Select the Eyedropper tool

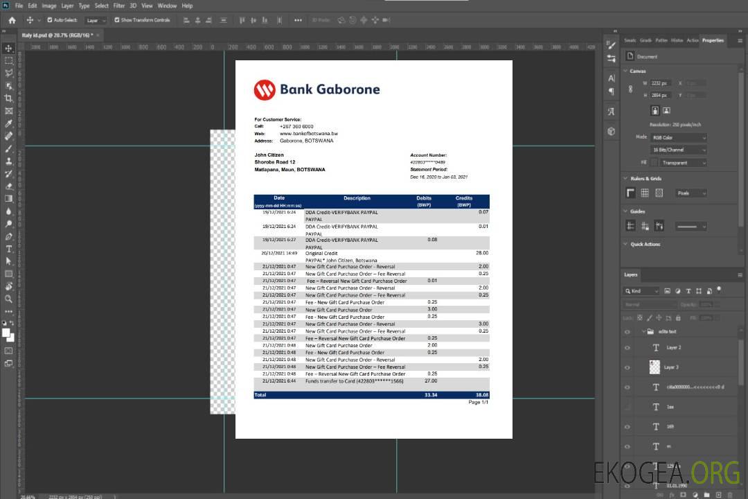click(8, 123)
